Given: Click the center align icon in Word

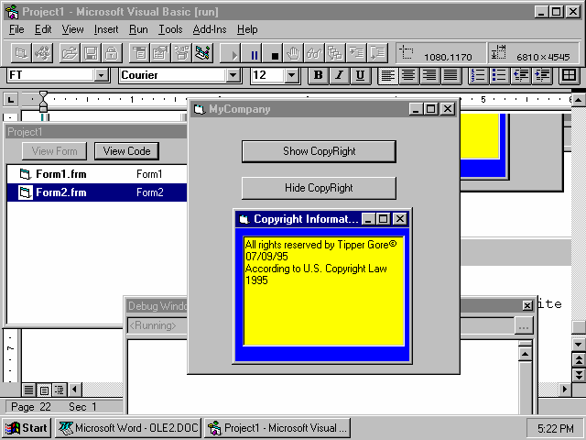Looking at the screenshot, I should click(409, 75).
